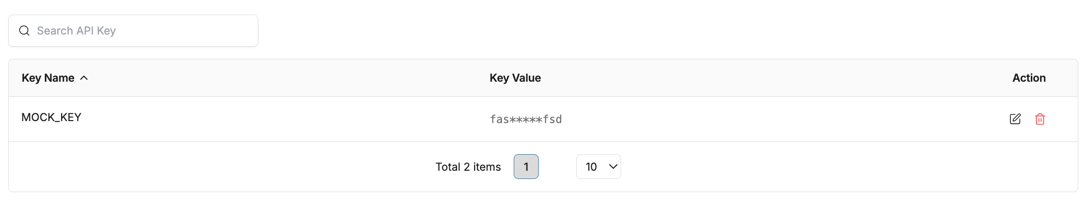The image size is (1087, 214).
Task: Toggle Key Name sort order arrow
Action: [84, 78]
